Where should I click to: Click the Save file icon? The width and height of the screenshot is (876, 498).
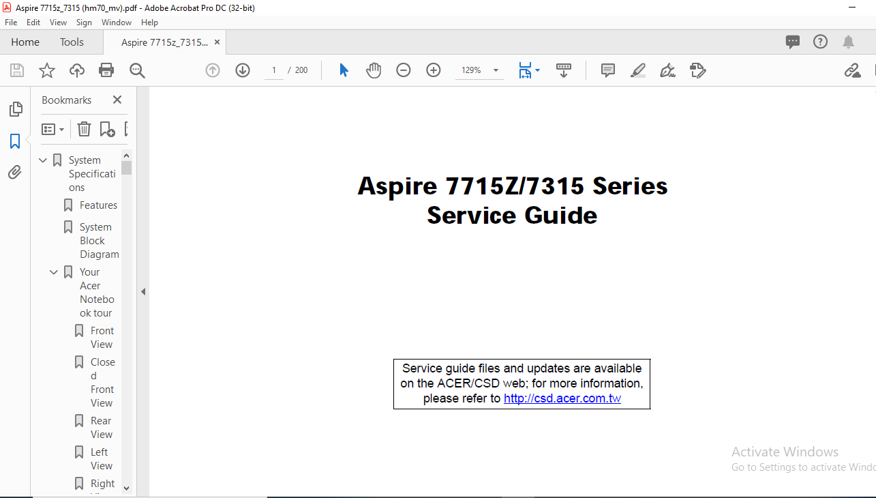(17, 70)
